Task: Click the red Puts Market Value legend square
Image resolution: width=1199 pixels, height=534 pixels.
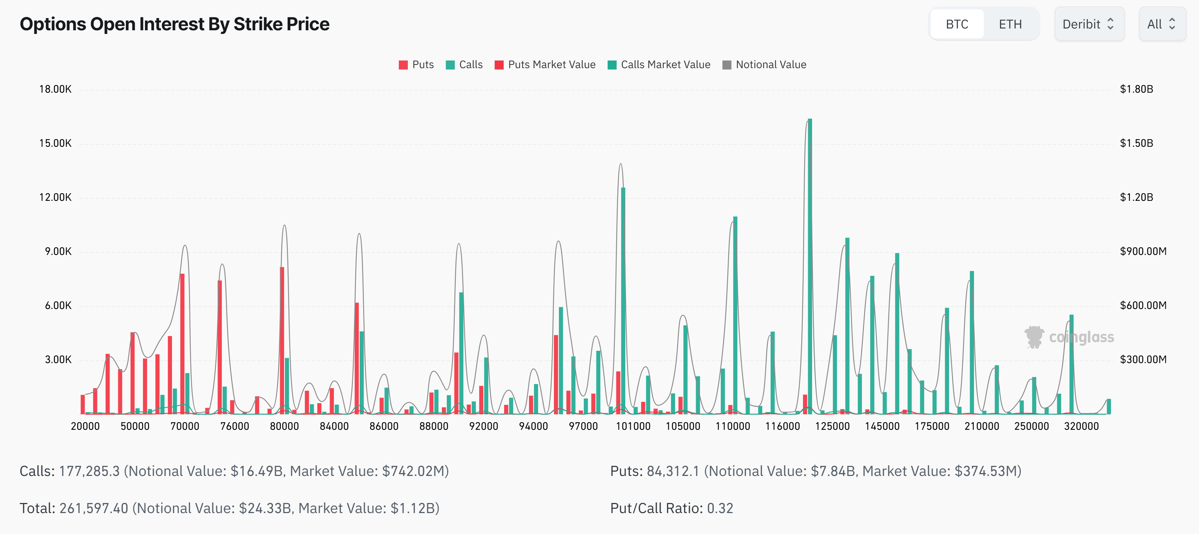Action: [x=499, y=65]
